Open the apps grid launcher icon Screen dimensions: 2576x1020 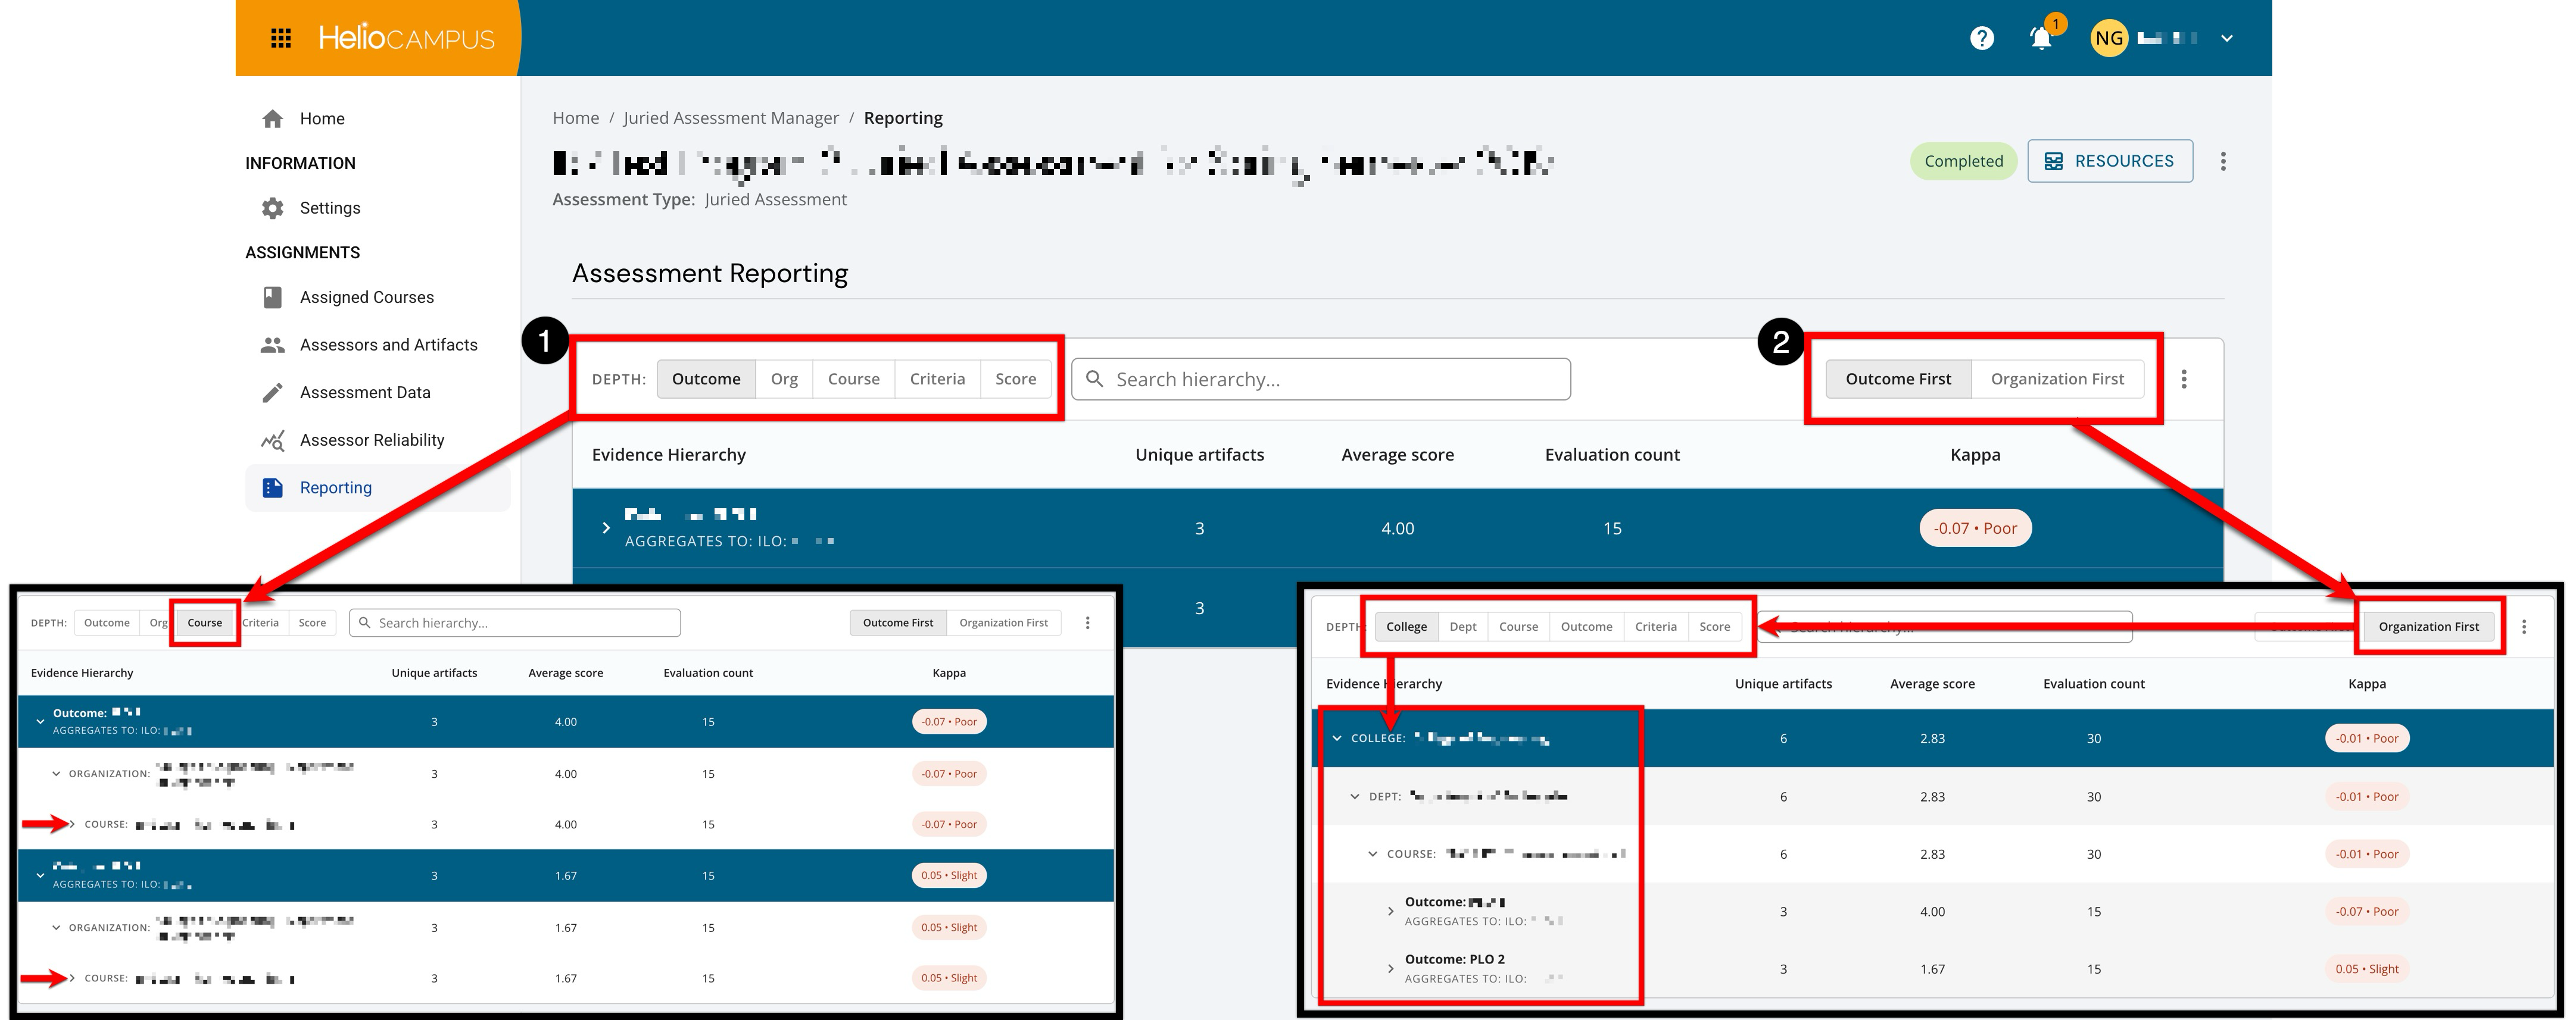[281, 38]
